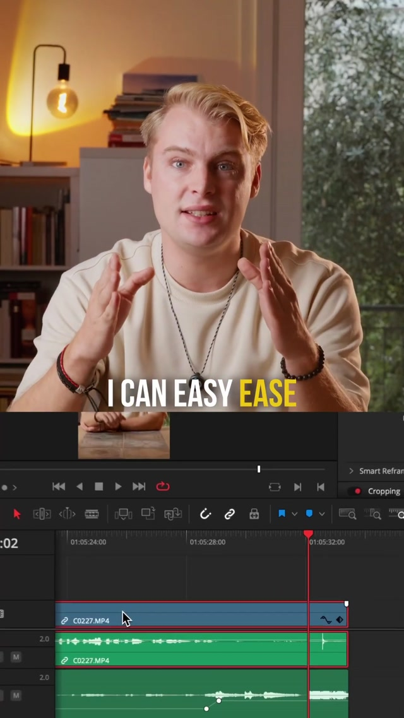
Task: Select the blue C0227.MP4 video clip
Action: pyautogui.click(x=201, y=615)
